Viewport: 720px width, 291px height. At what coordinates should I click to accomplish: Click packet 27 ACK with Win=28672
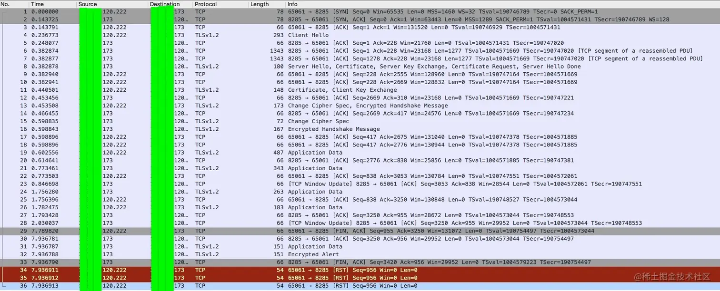pos(360,215)
